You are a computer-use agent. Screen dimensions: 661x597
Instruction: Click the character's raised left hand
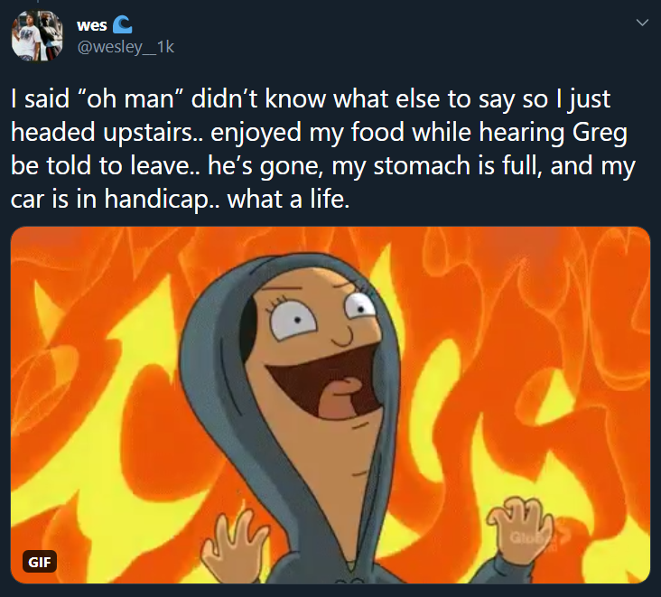pos(233,543)
